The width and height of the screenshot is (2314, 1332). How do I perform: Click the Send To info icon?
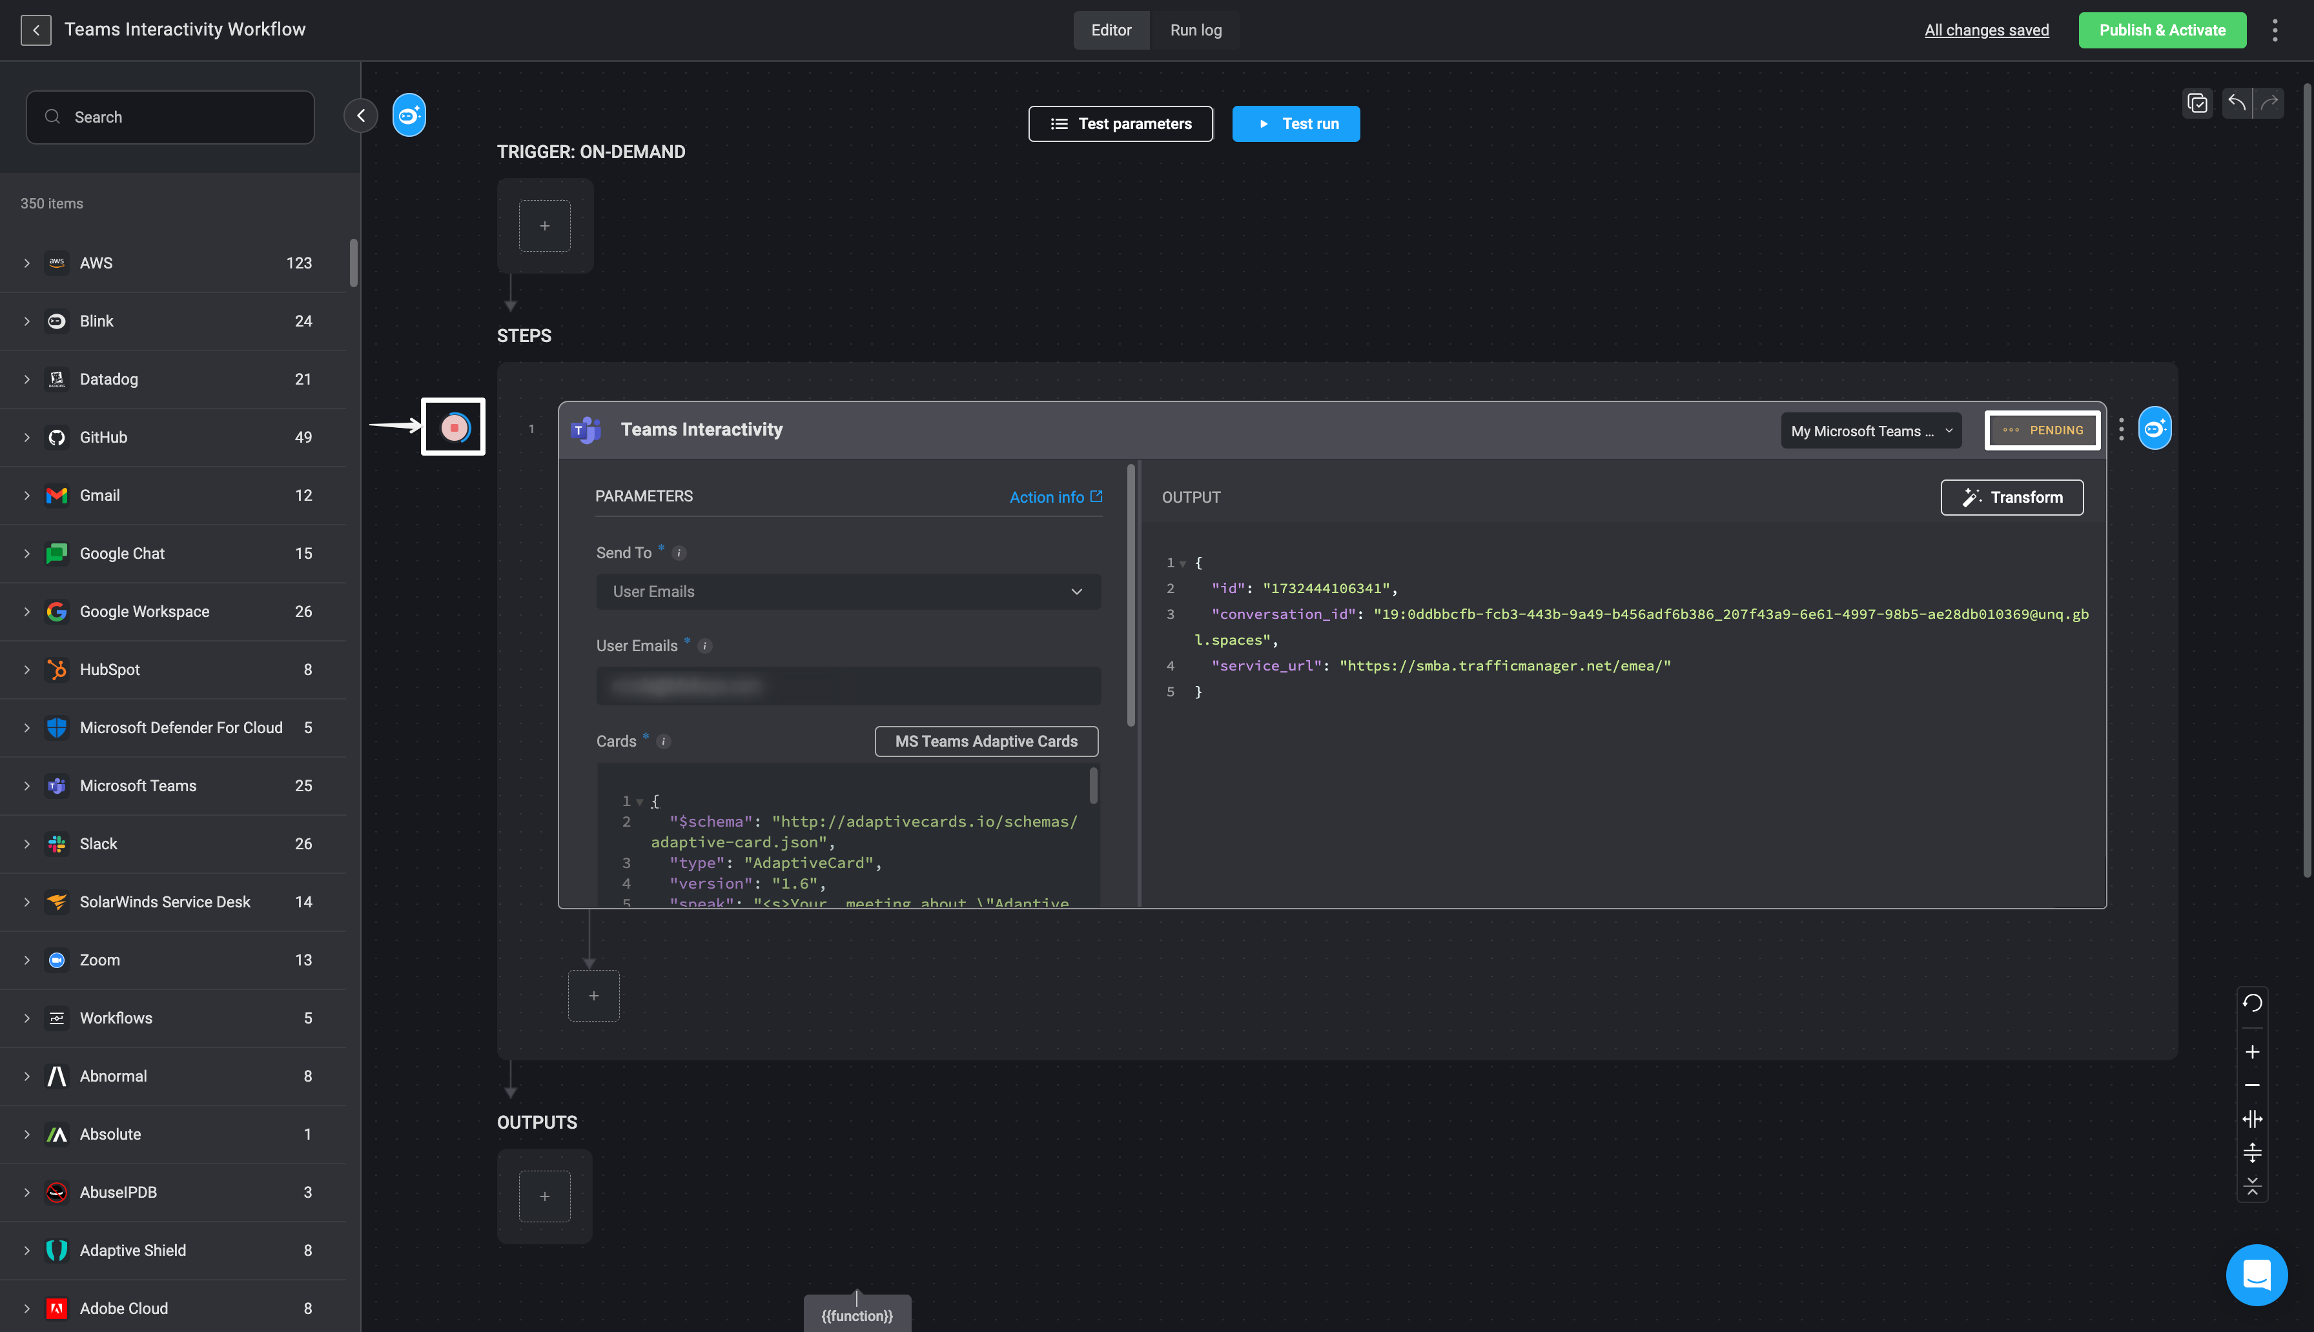tap(679, 554)
